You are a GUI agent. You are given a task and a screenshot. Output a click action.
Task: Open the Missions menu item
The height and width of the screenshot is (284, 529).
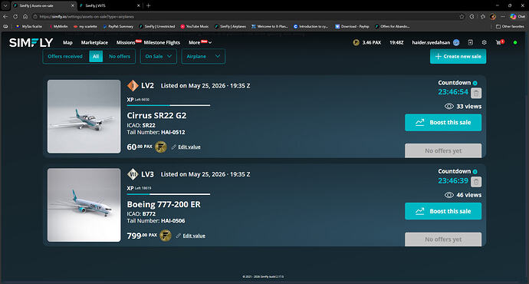point(126,42)
